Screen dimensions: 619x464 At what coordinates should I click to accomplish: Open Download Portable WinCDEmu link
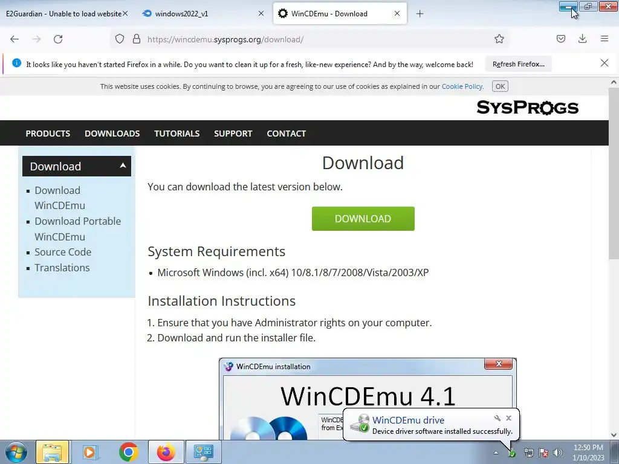78,229
